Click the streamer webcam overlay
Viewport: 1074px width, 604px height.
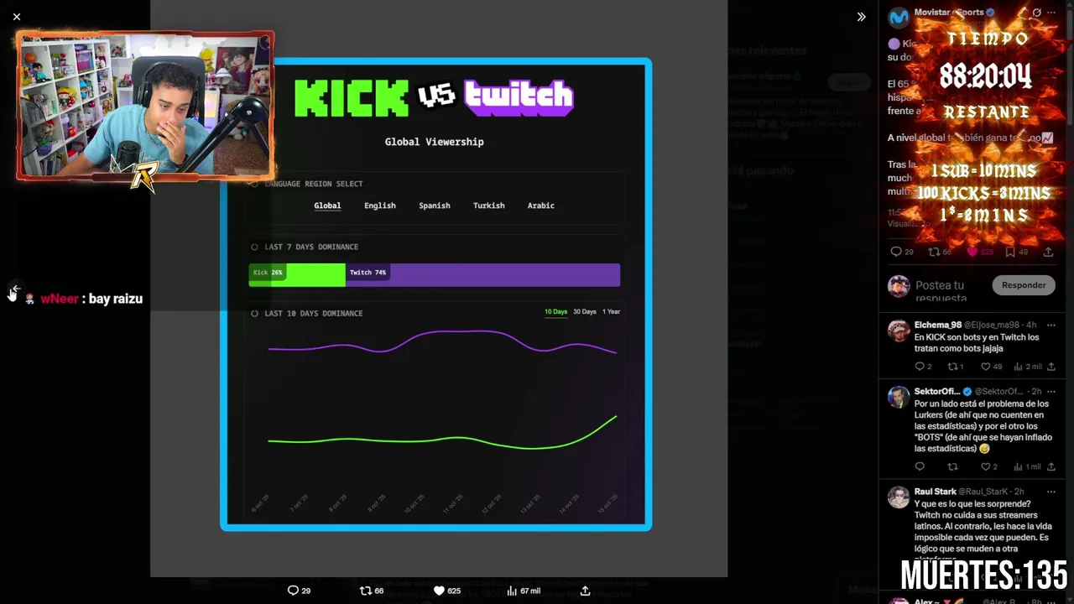pos(145,106)
